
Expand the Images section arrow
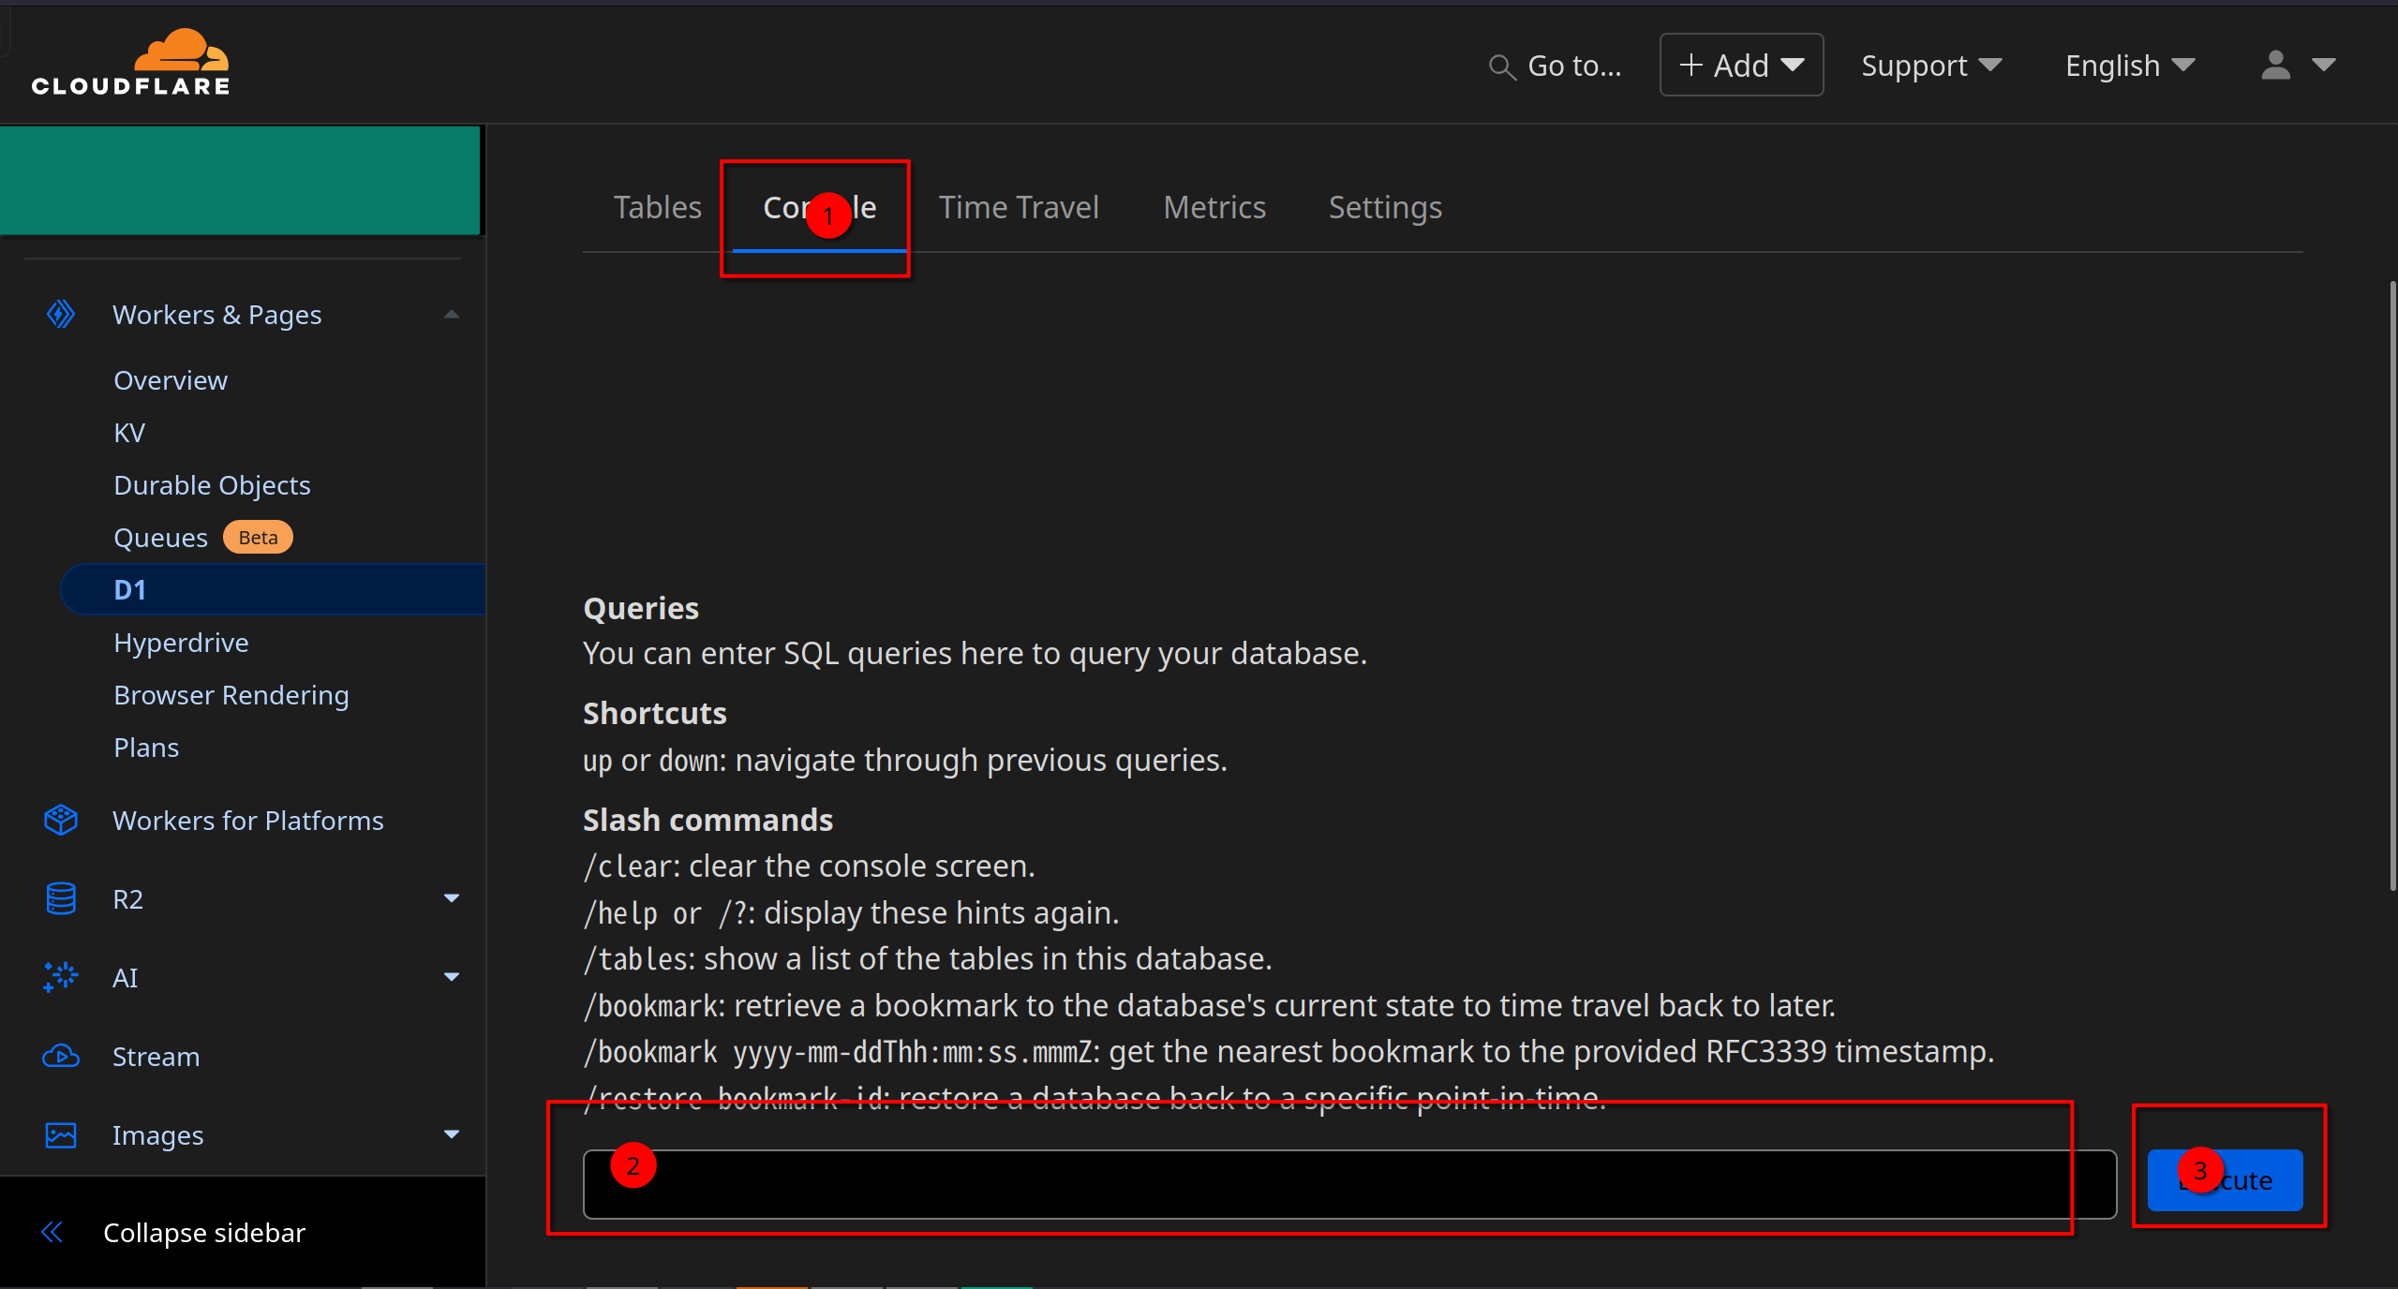452,1134
